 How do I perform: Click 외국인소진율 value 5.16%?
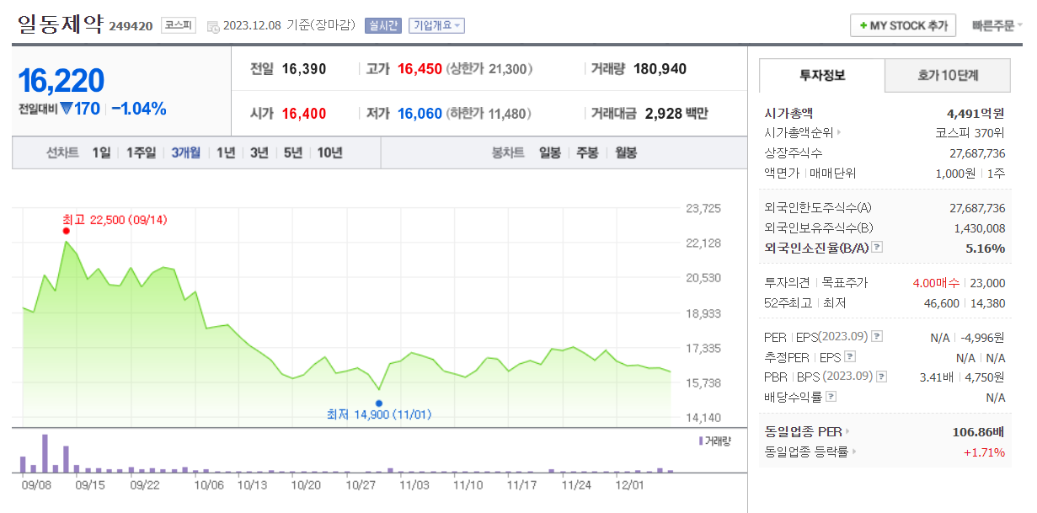coord(985,248)
